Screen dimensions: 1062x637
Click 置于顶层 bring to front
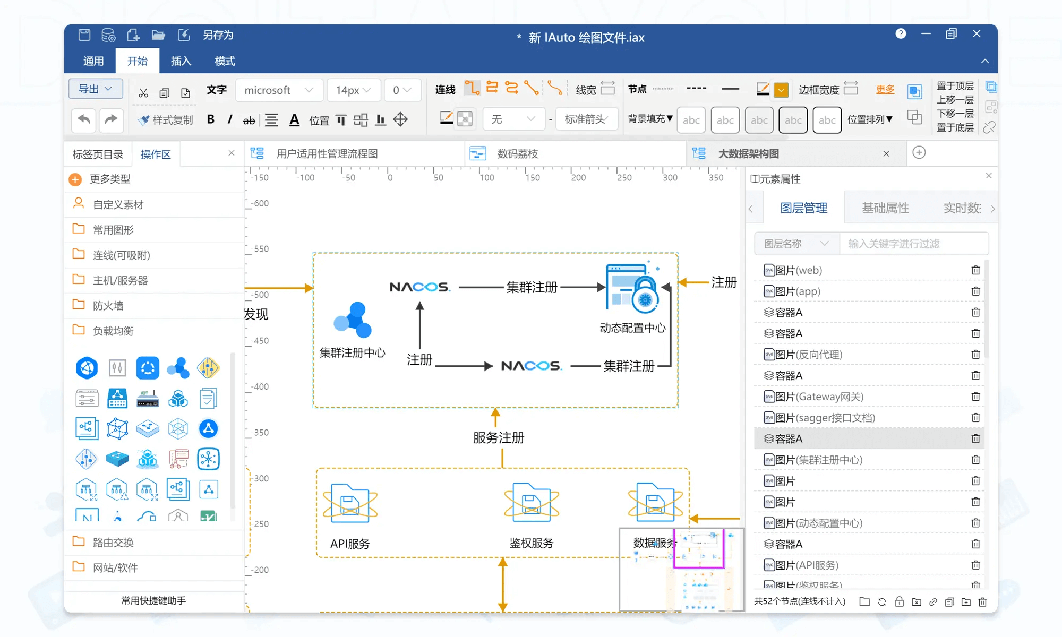(x=955, y=86)
